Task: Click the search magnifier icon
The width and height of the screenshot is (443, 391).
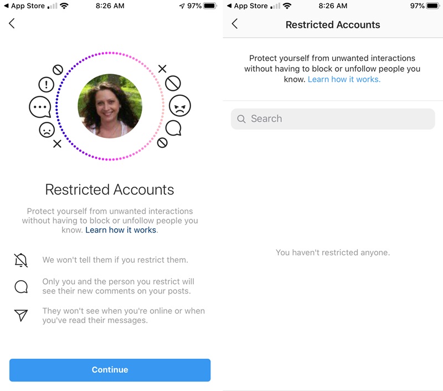Action: [241, 119]
